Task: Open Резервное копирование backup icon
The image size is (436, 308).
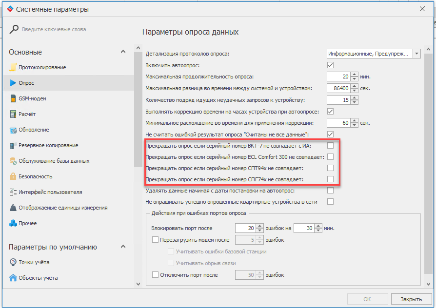Action: (x=13, y=145)
